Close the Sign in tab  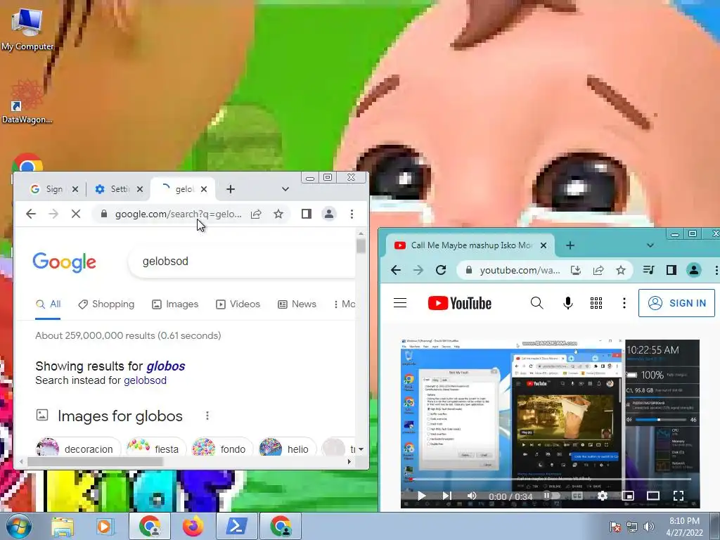pos(75,189)
